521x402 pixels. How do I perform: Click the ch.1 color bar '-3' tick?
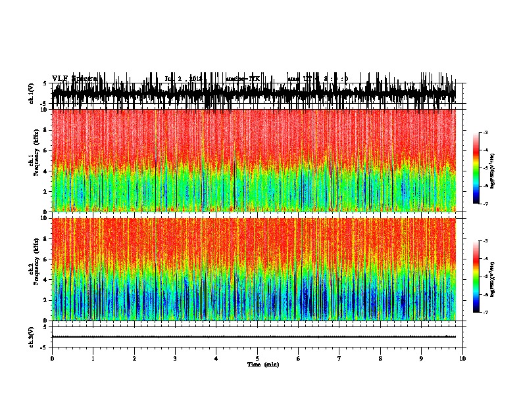pyautogui.click(x=485, y=133)
